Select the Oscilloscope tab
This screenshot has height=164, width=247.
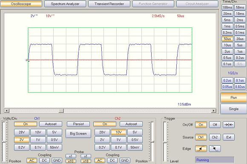[21, 4]
